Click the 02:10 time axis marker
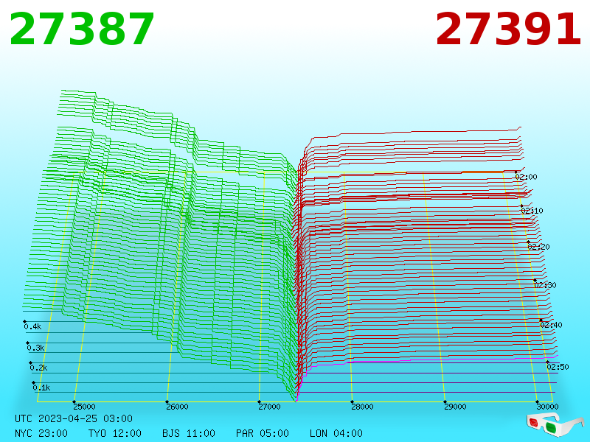Image resolution: width=590 pixels, height=442 pixels. pyautogui.click(x=532, y=211)
